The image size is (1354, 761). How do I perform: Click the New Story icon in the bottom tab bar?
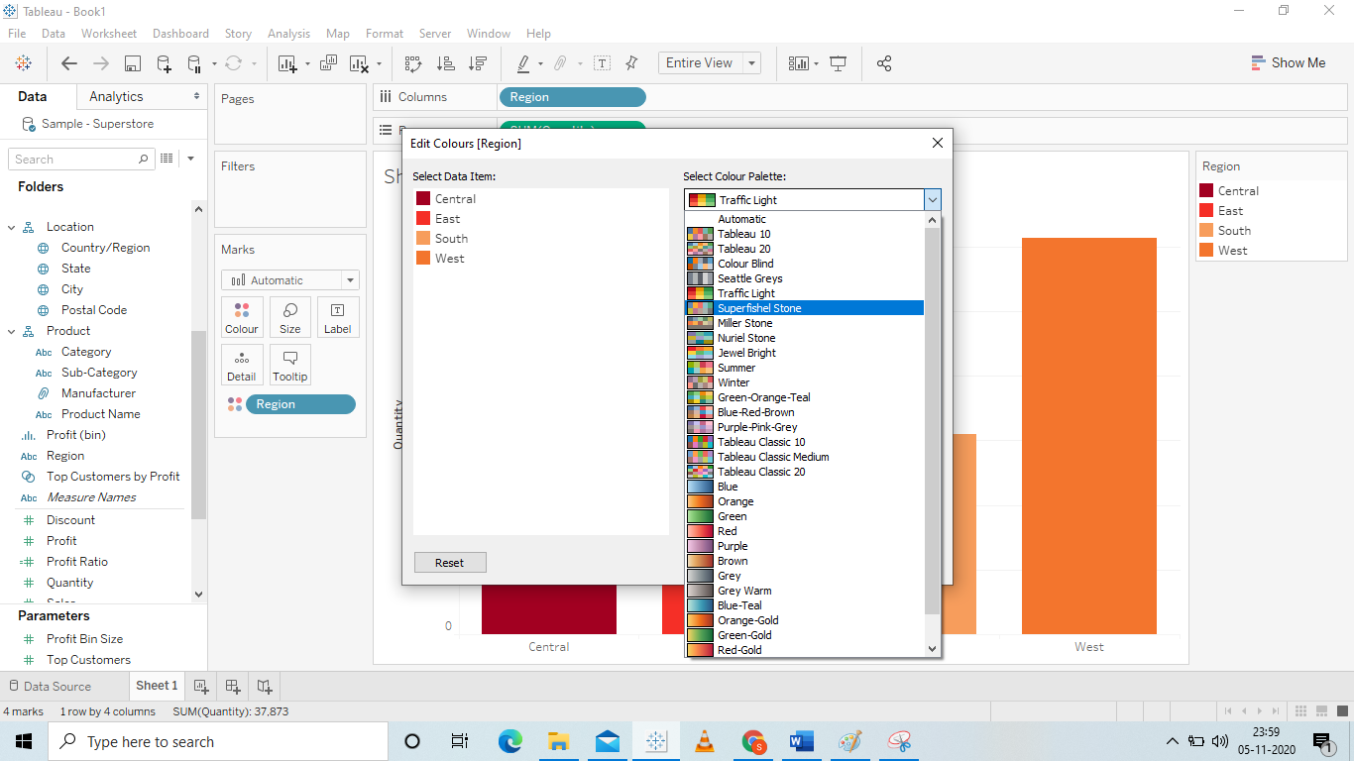click(x=265, y=686)
